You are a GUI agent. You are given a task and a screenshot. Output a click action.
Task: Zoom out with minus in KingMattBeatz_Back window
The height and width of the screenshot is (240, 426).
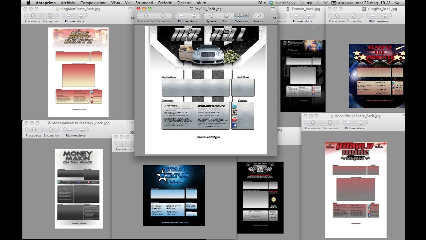(x=68, y=16)
